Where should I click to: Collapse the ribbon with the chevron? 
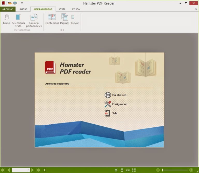pos(196,9)
